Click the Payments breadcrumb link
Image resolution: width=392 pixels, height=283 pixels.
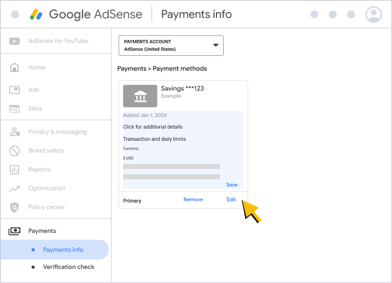pos(132,69)
